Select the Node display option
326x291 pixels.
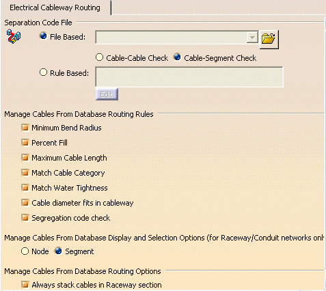click(x=25, y=251)
